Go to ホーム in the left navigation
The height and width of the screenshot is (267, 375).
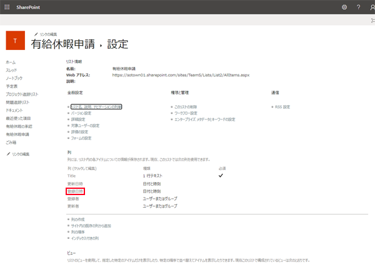(x=11, y=62)
